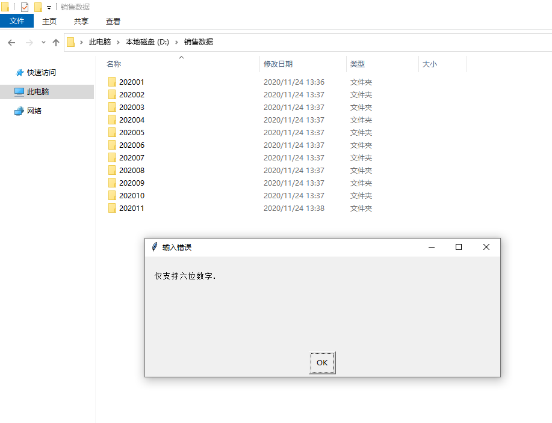
Task: Click the address bar folder icon
Action: 71,42
